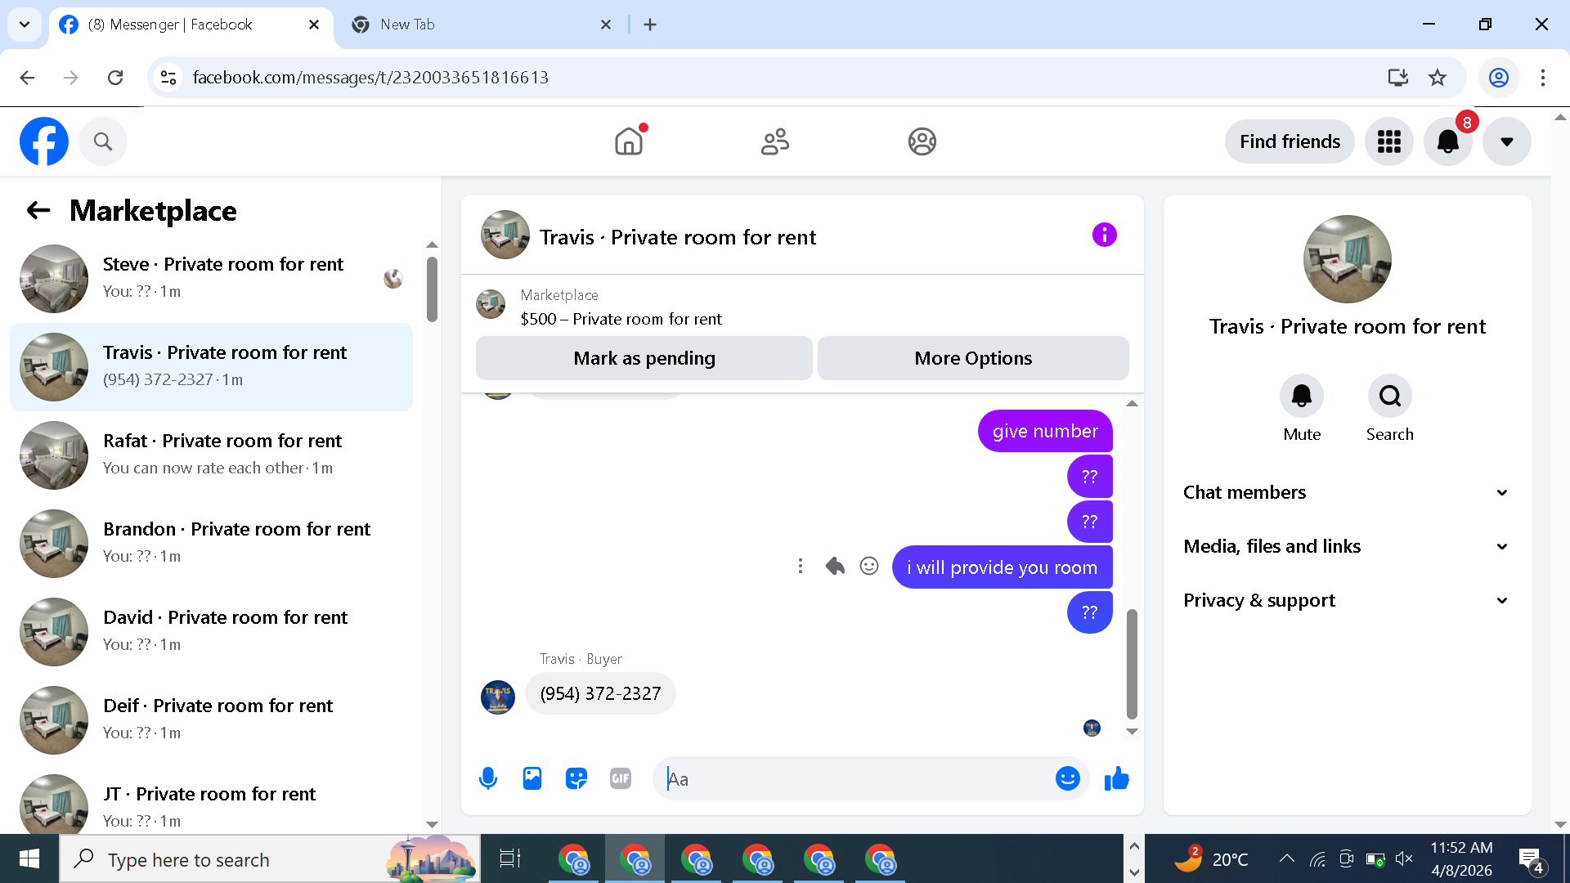The width and height of the screenshot is (1570, 883).
Task: Click Mark as pending button
Action: [x=644, y=358]
